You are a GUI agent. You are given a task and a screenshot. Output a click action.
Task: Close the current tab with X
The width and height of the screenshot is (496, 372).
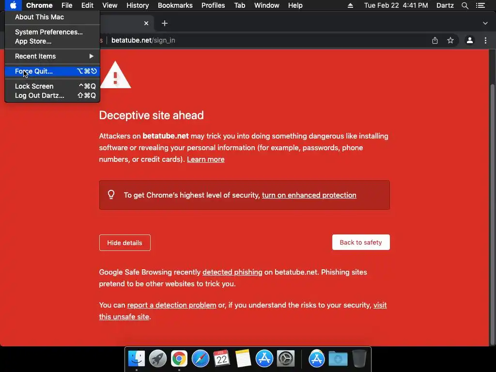(x=146, y=23)
